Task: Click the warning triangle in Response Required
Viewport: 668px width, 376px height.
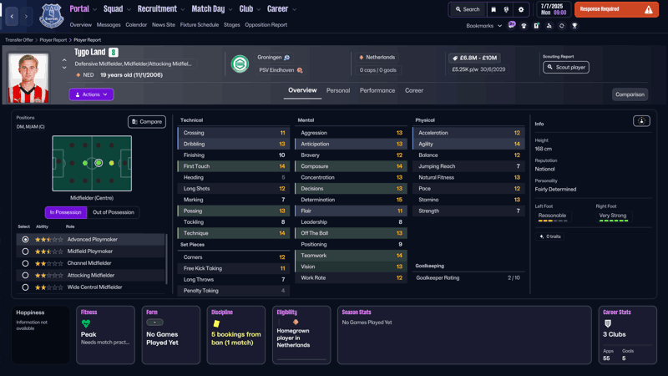Action: tap(649, 9)
